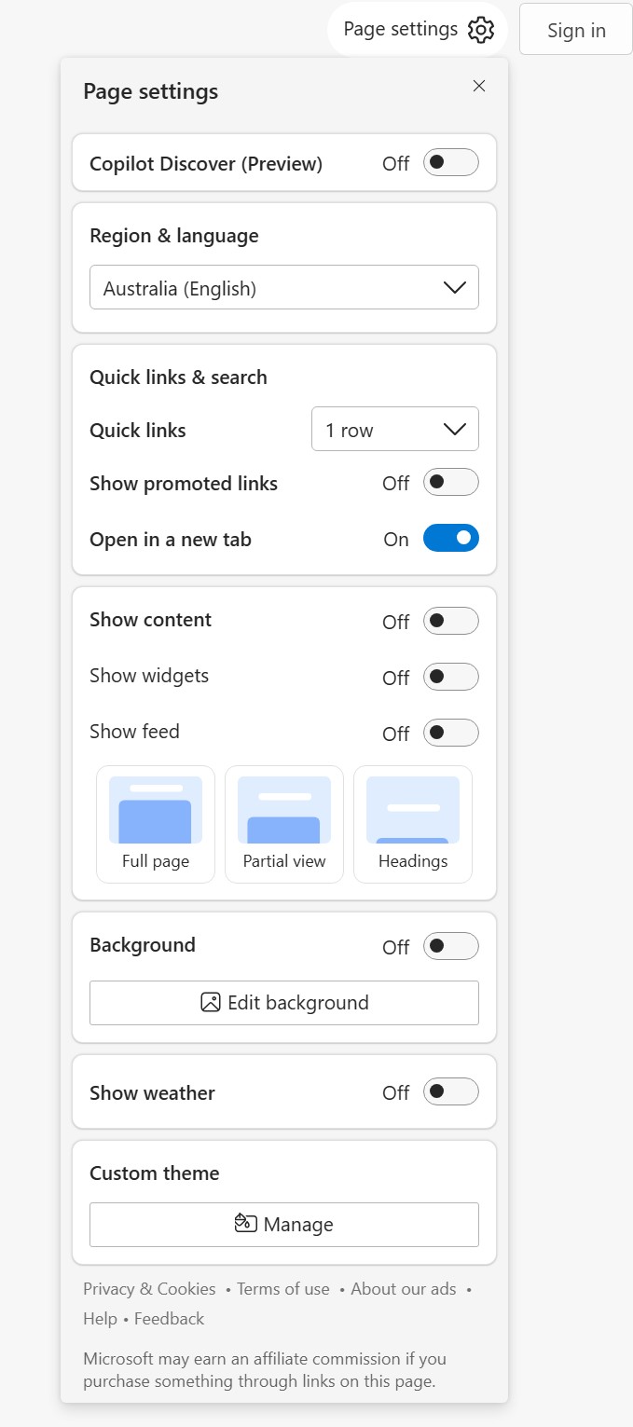The height and width of the screenshot is (1427, 633).
Task: Click the Feedback link
Action: click(x=169, y=1319)
